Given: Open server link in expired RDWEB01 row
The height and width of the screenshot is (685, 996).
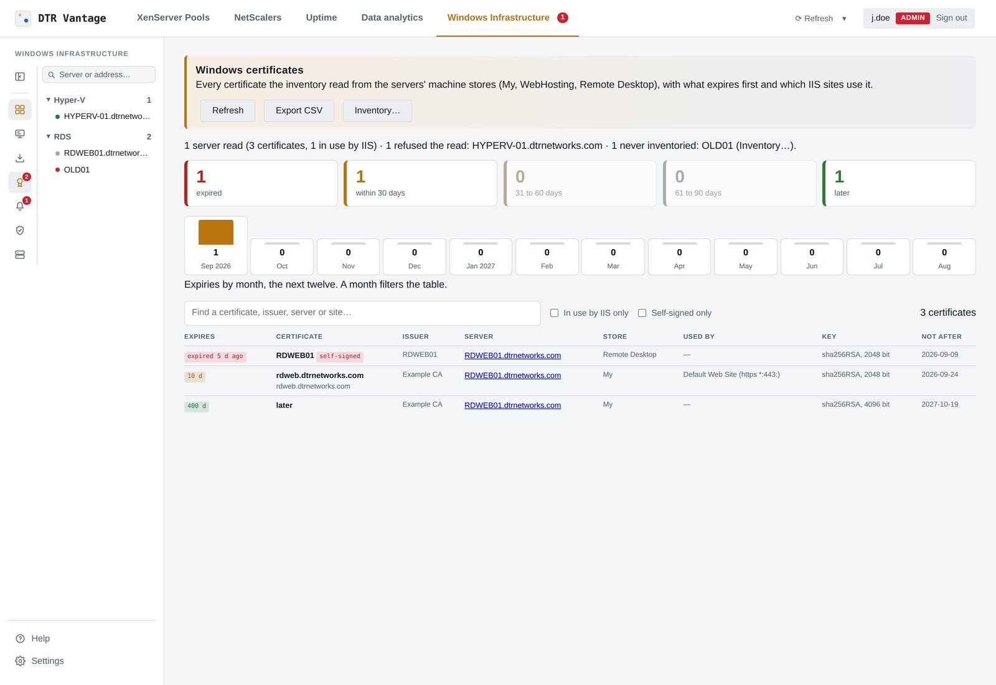Looking at the screenshot, I should (x=512, y=356).
